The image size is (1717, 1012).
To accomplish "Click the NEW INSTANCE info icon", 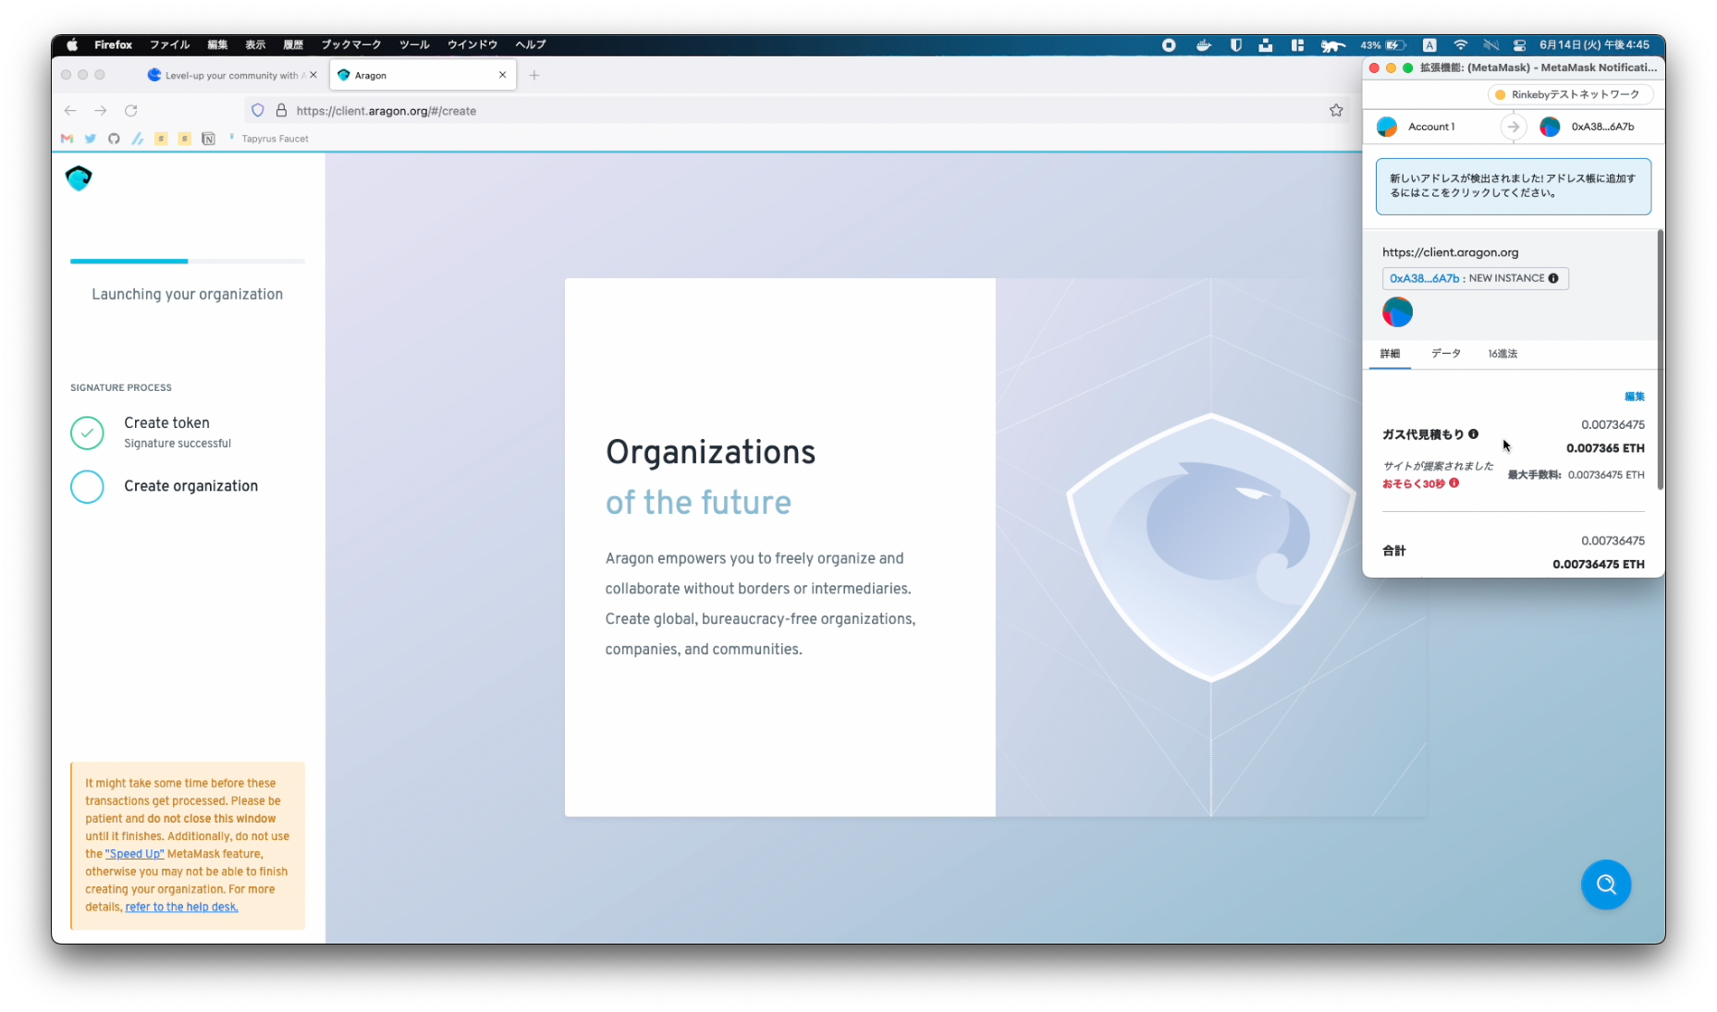I will (x=1553, y=278).
